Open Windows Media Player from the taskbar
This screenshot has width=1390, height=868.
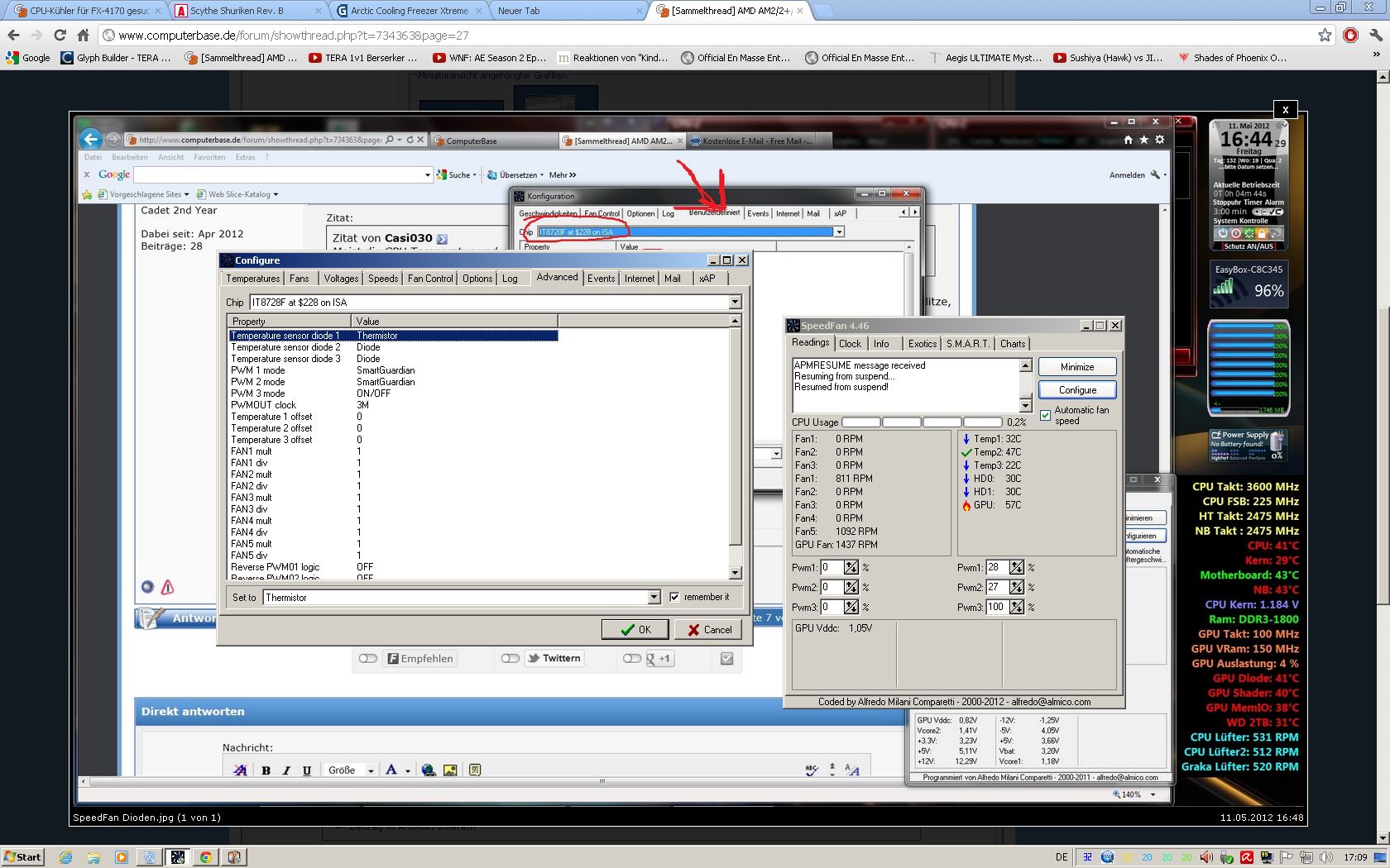point(121,857)
